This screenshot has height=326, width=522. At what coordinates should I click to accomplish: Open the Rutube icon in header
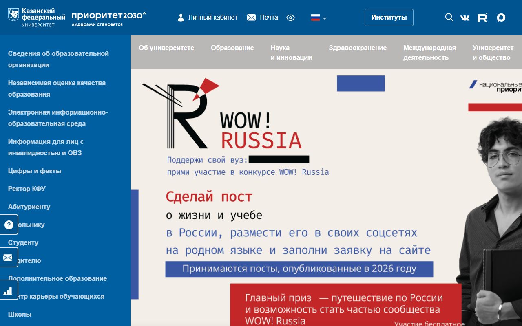click(482, 18)
